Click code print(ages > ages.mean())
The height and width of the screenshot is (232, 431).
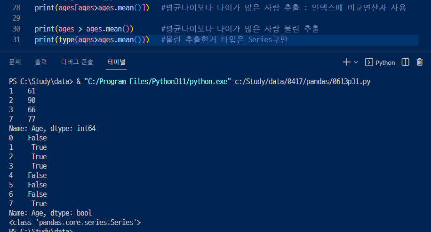[84, 29]
